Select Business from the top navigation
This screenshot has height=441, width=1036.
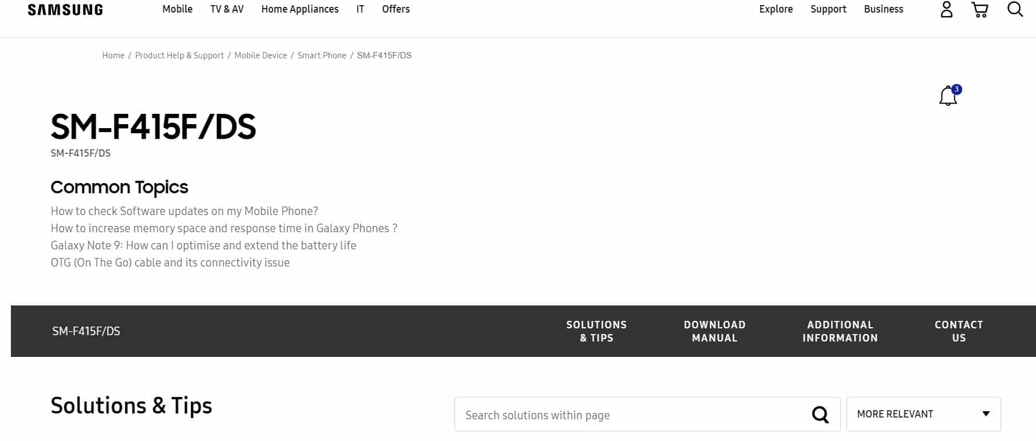[883, 9]
